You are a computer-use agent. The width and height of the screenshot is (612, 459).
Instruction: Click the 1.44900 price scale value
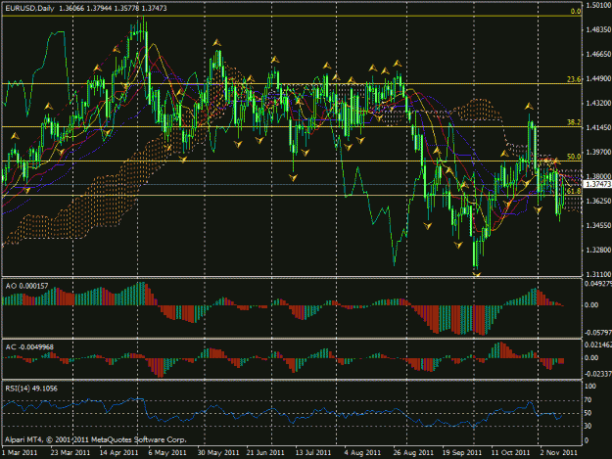[598, 78]
